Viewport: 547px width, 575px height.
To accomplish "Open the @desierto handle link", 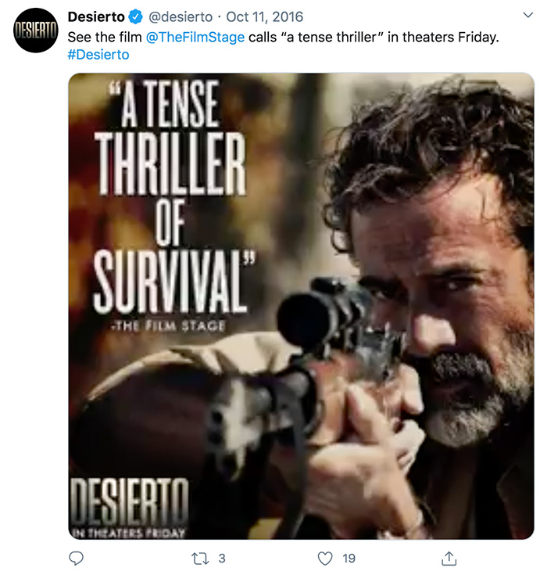I will point(181,17).
